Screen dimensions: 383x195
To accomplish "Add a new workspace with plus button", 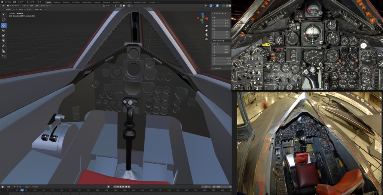I will pos(158,3).
